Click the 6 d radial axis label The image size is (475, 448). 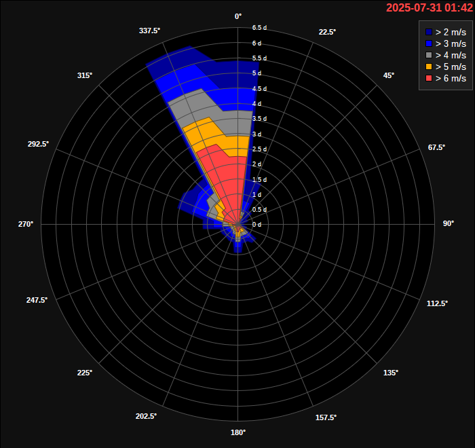[257, 43]
